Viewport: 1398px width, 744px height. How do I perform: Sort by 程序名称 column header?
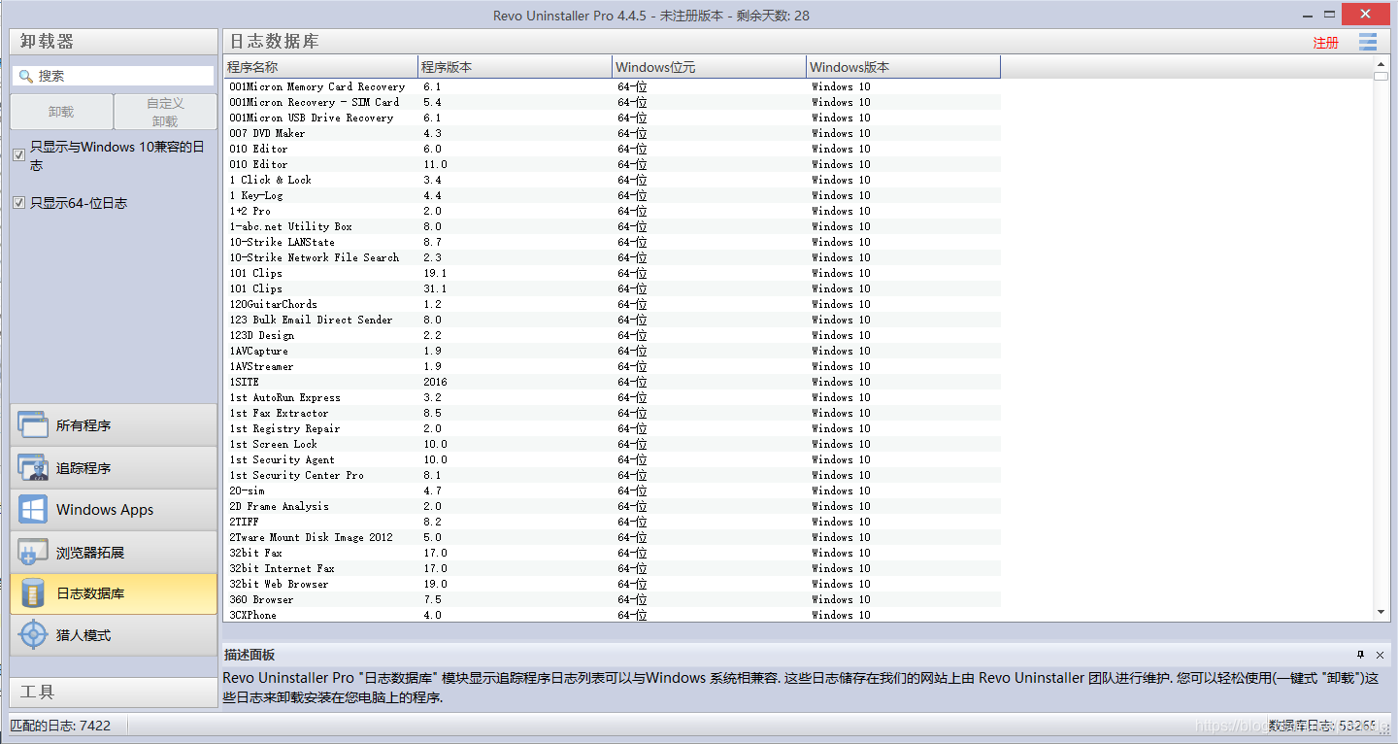[320, 67]
